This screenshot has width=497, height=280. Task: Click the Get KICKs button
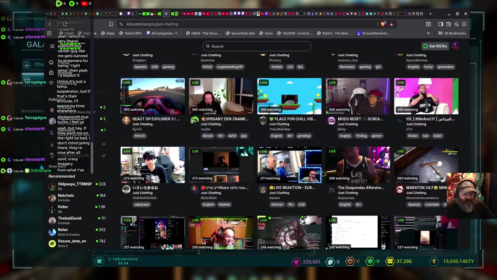tap(435, 46)
